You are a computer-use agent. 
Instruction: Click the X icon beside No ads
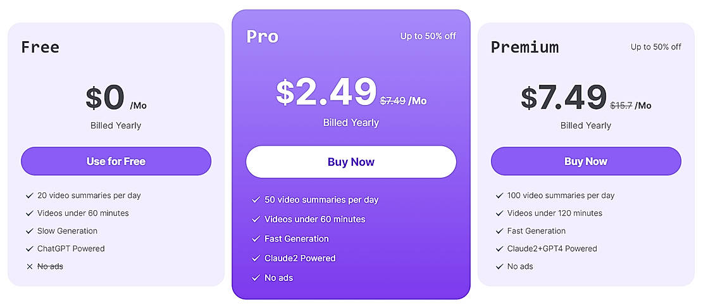[x=30, y=266]
